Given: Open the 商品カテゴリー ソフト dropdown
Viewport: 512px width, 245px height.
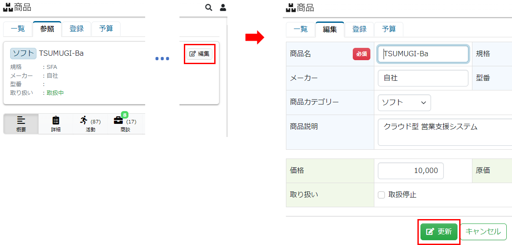Looking at the screenshot, I should pyautogui.click(x=404, y=103).
